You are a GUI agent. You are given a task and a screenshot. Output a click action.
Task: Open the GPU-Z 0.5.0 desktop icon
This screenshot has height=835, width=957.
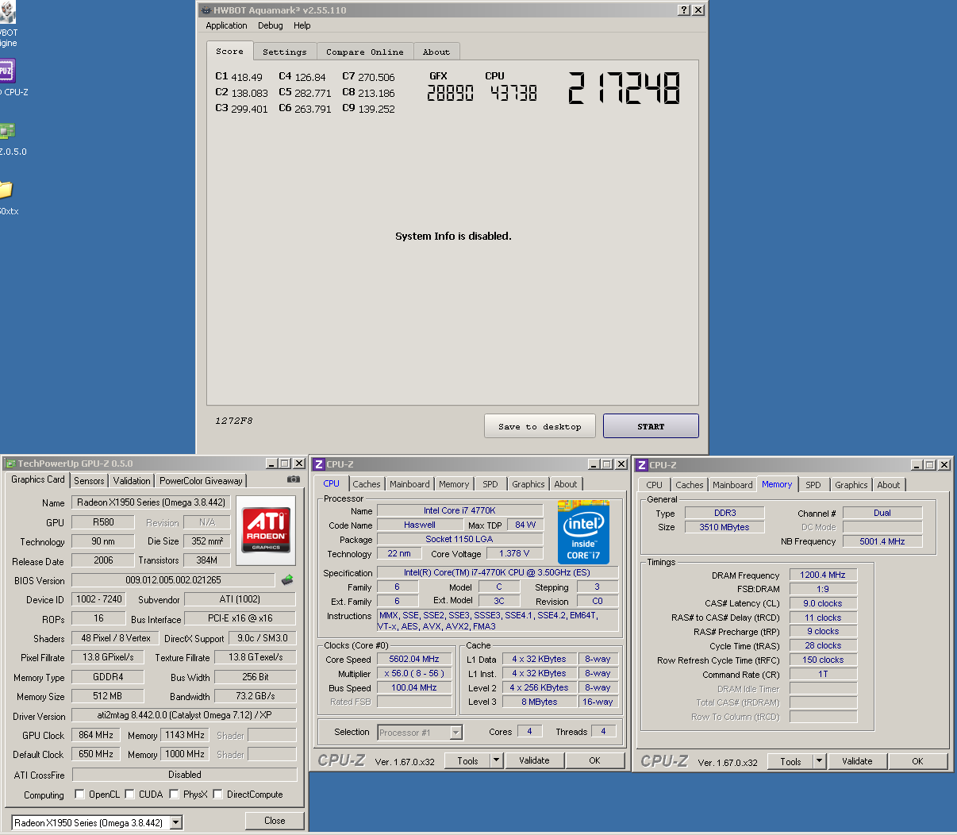point(7,131)
